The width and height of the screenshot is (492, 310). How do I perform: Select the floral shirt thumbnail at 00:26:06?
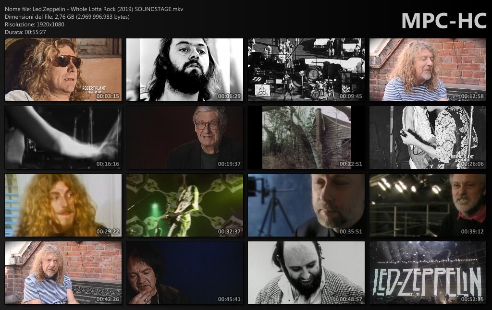coord(428,137)
